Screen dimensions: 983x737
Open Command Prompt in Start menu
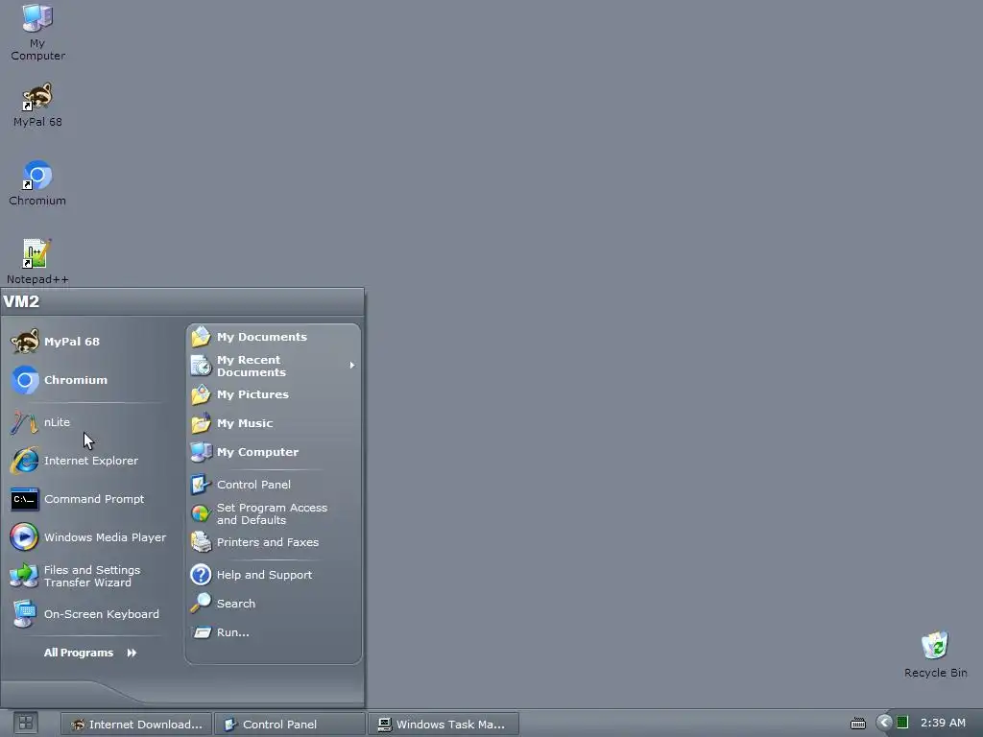[89, 499]
